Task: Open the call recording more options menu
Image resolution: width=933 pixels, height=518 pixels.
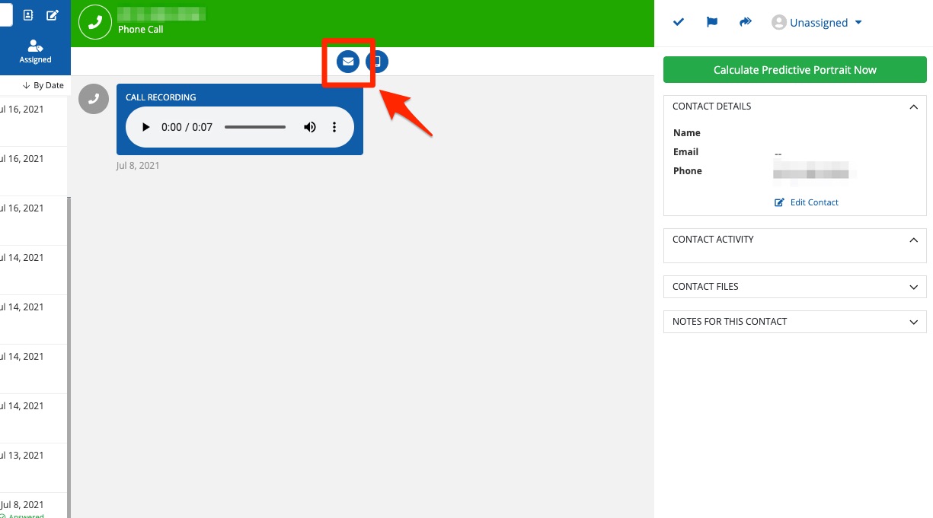Action: coord(334,127)
